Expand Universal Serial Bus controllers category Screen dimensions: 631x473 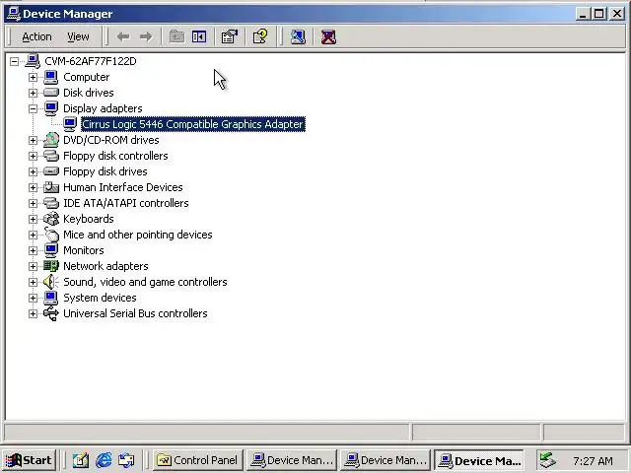point(33,313)
